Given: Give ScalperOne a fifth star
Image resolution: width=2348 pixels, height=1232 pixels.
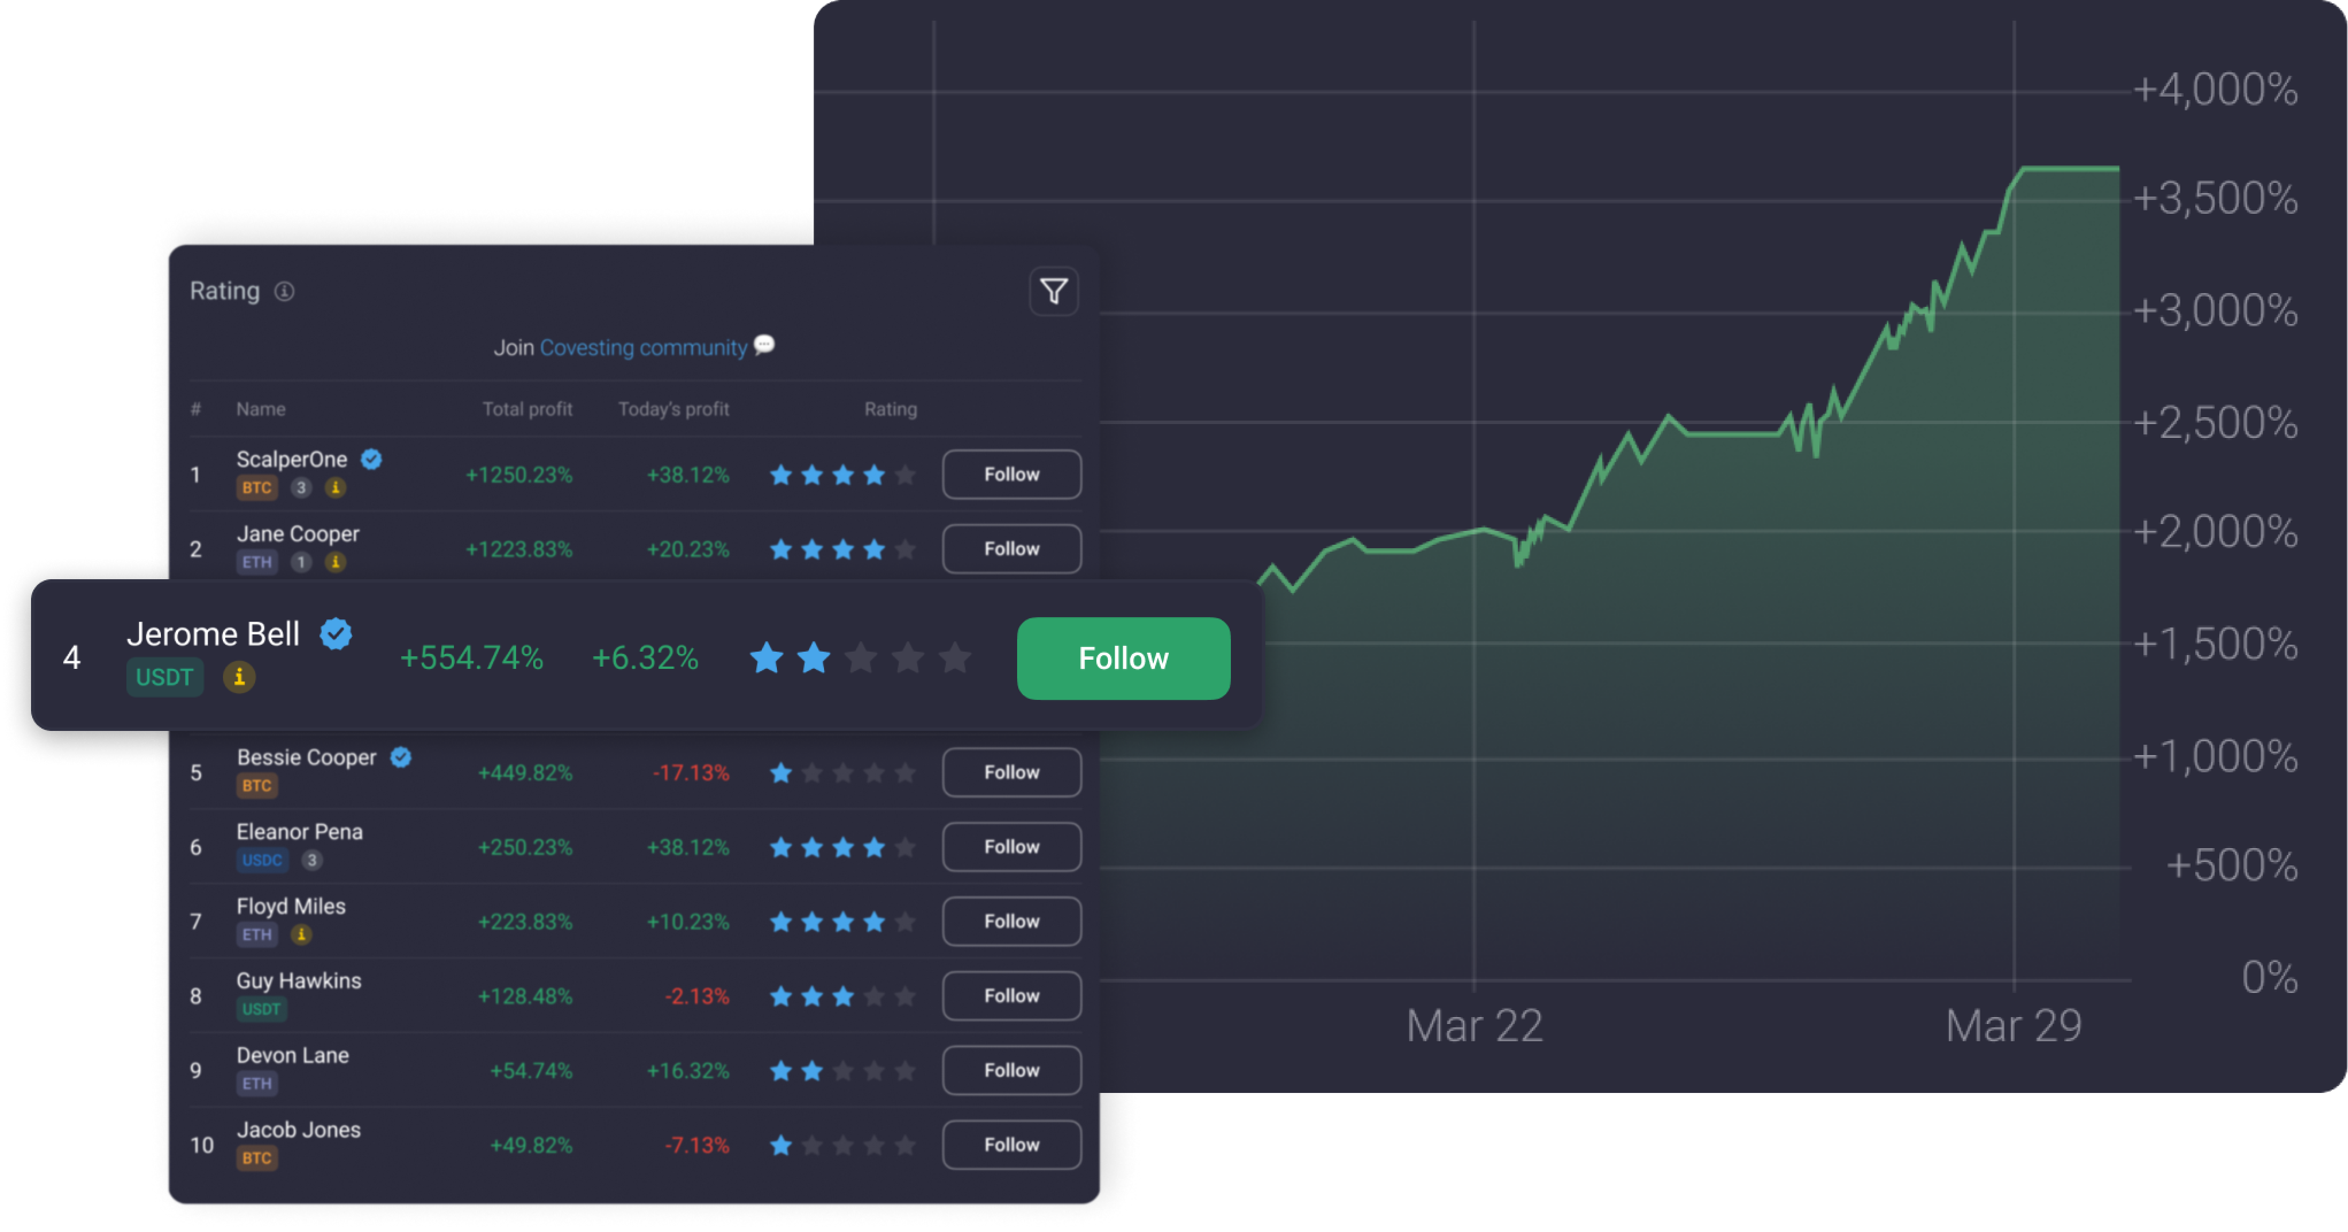Looking at the screenshot, I should click(905, 475).
